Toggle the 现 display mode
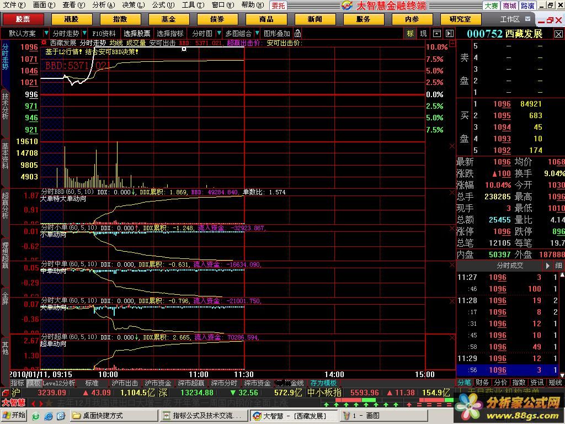Viewport: 565px width, 424px height. point(423,34)
